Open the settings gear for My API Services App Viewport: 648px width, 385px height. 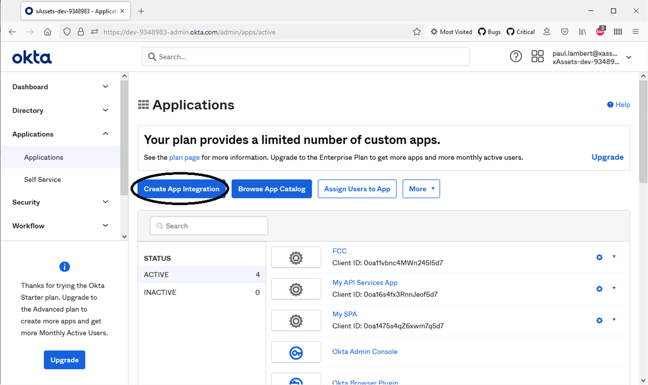pyautogui.click(x=599, y=289)
